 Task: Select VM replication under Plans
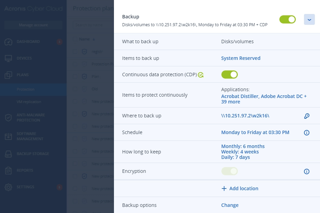point(29,102)
